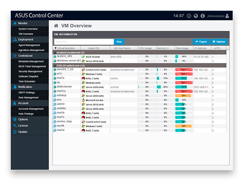Image resolution: width=243 pixels, height=185 pixels.
Task: Click the search field in VM Information
Action: click(x=84, y=42)
